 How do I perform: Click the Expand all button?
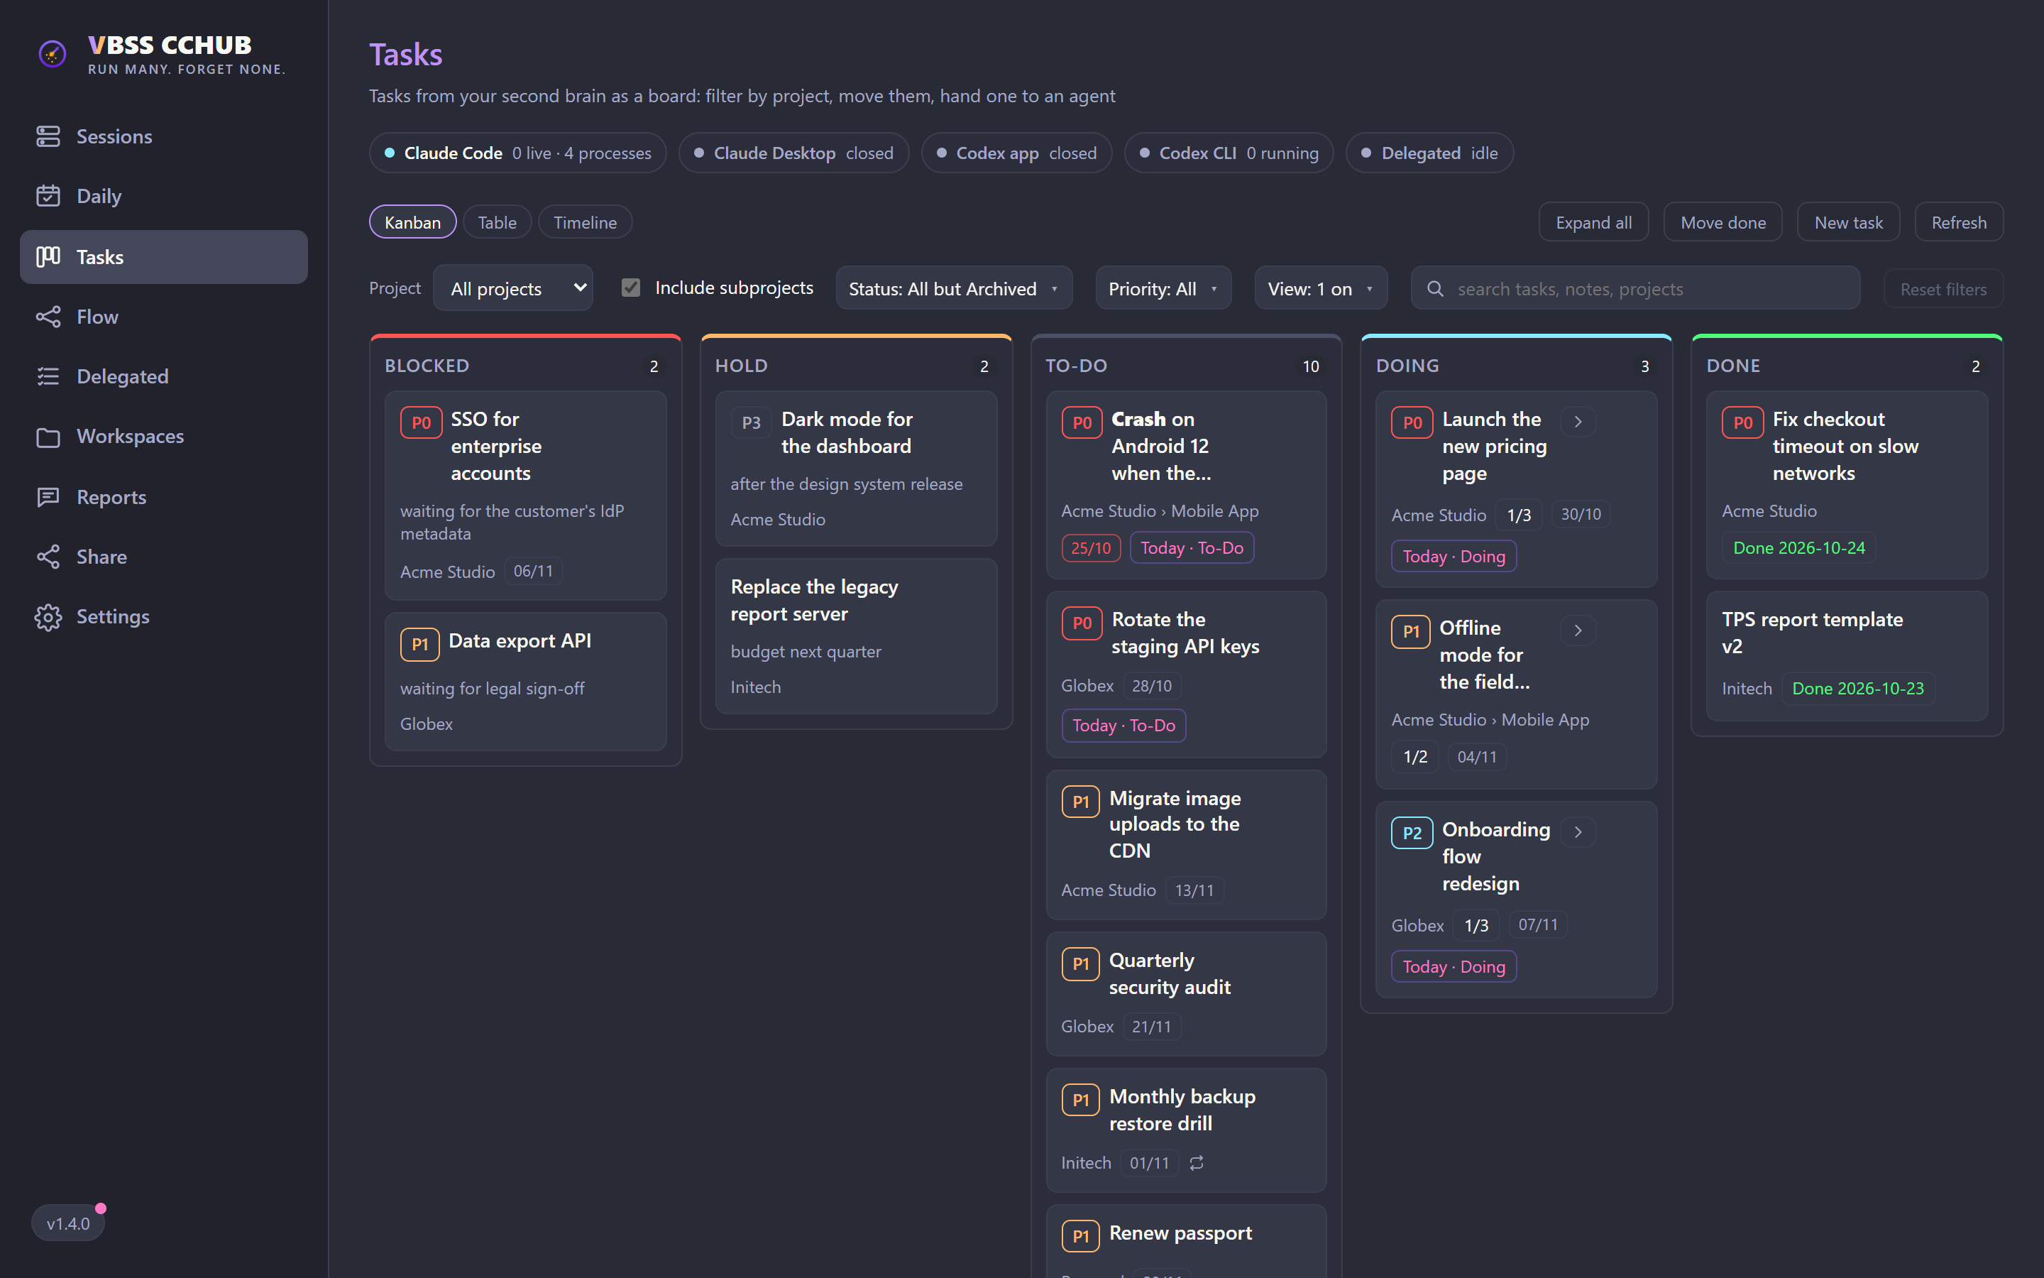coord(1594,222)
